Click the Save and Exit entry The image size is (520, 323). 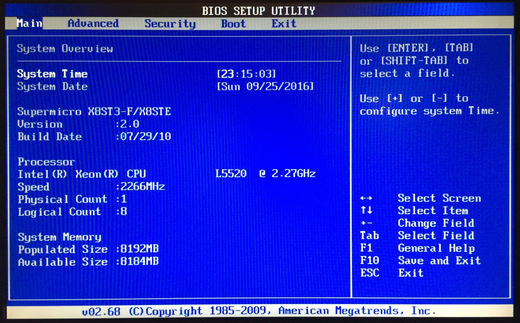[439, 261]
